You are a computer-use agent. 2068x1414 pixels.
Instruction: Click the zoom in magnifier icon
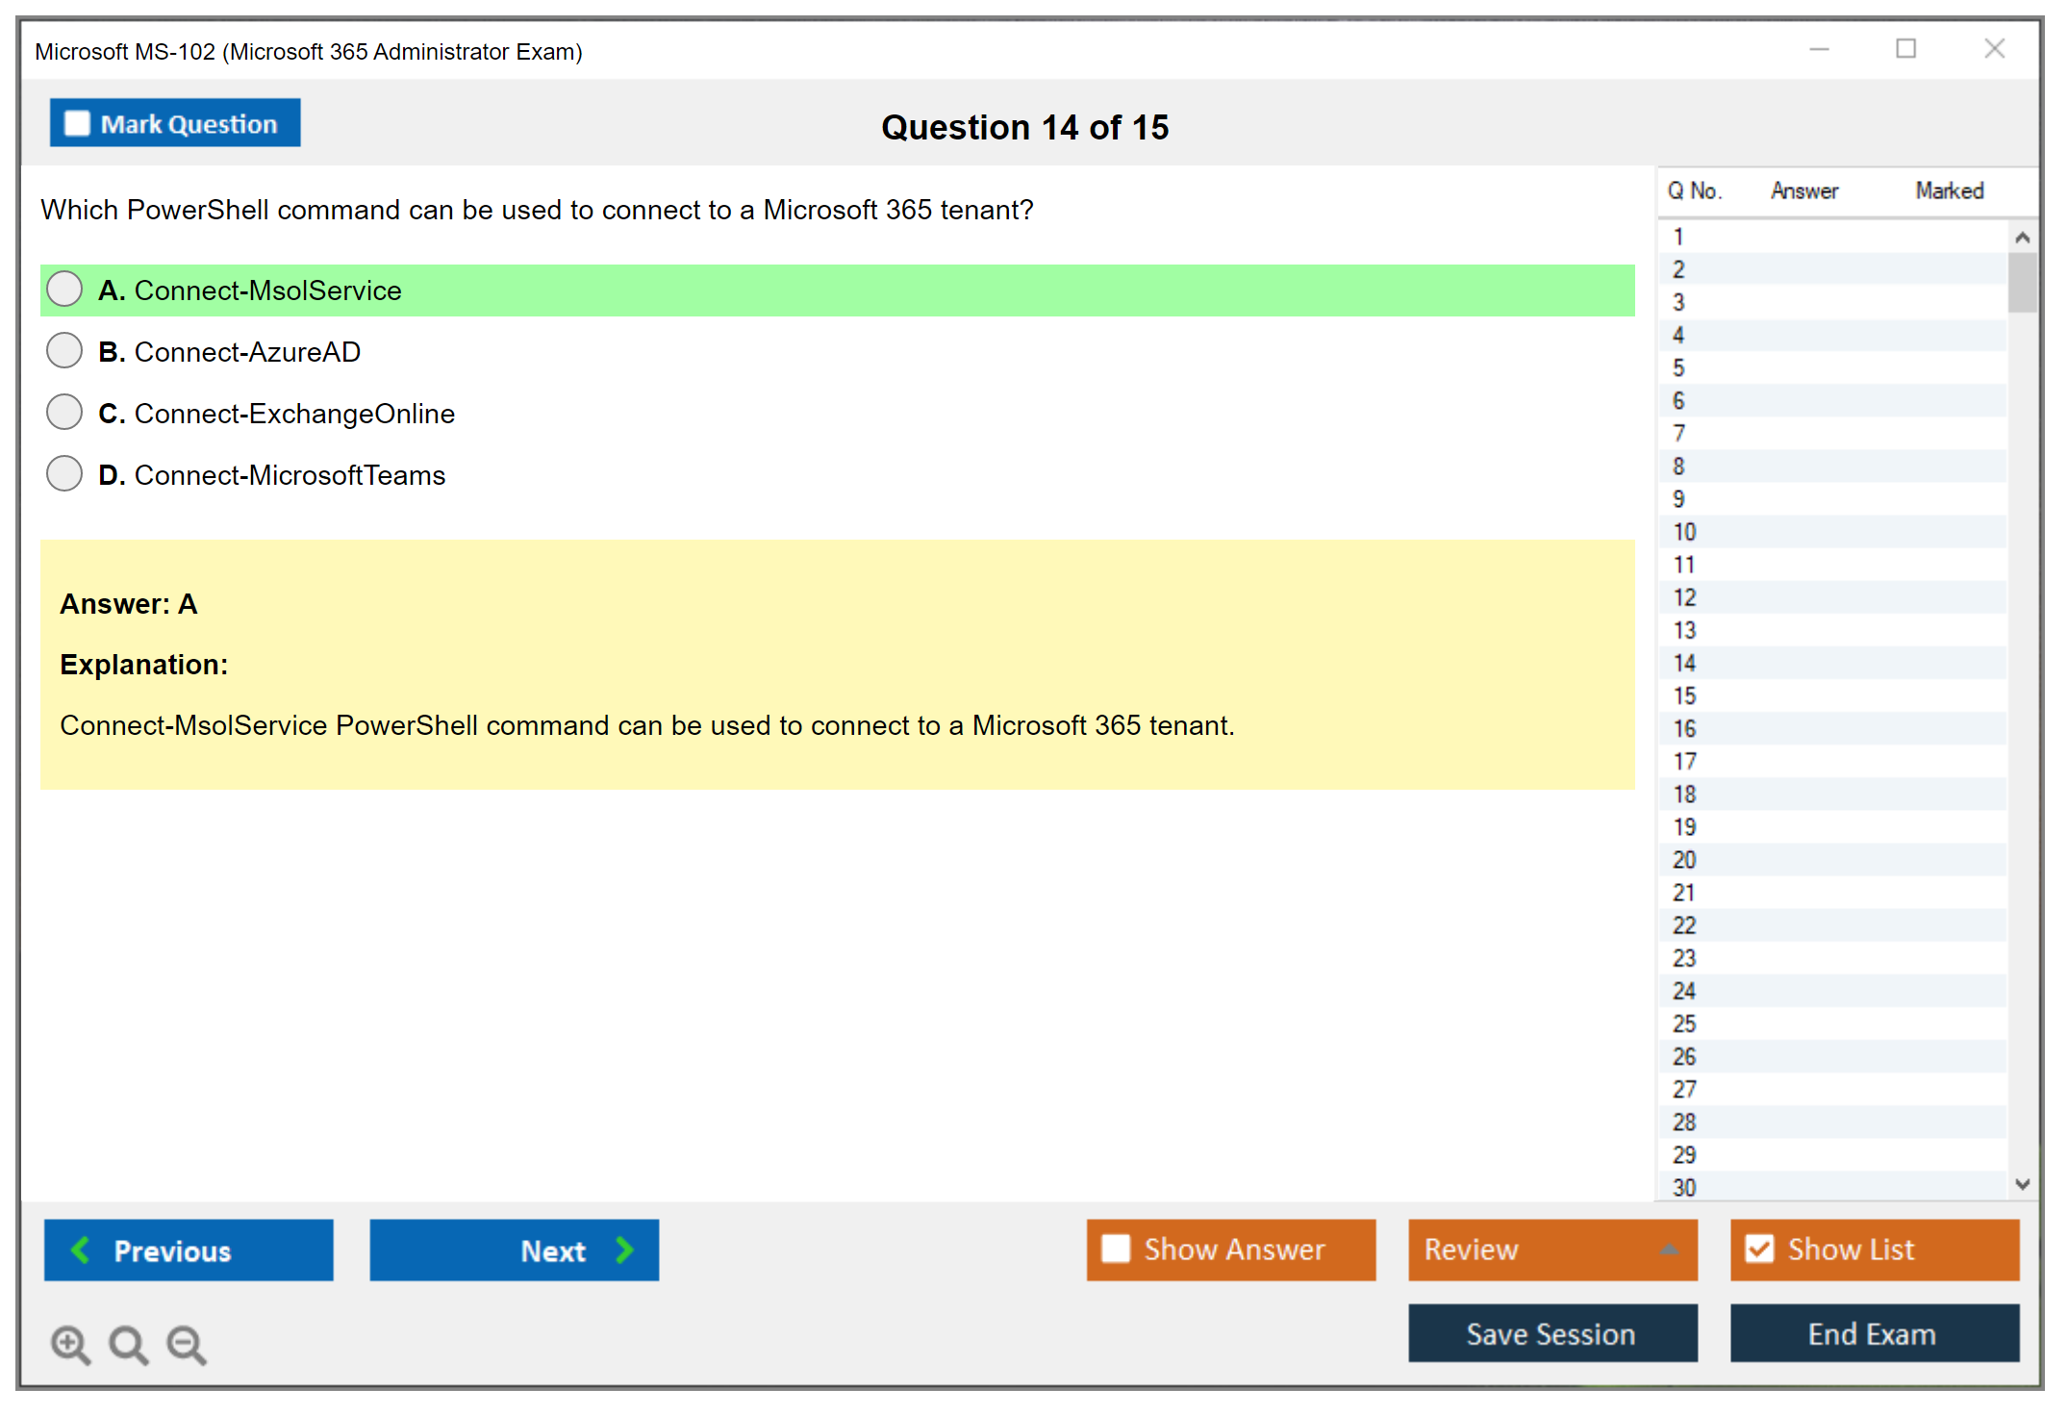pos(70,1344)
